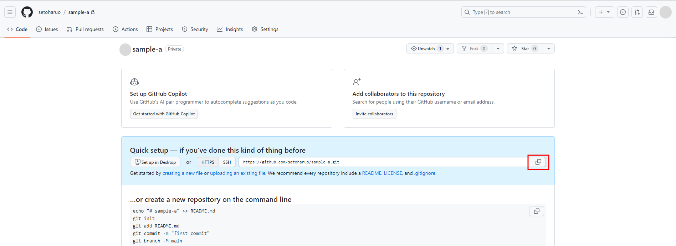Image resolution: width=676 pixels, height=246 pixels.
Task: Click the 'git branch -M main' line
Action: pos(158,241)
